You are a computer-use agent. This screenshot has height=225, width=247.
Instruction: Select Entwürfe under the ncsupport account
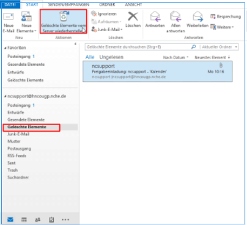pyautogui.click(x=16, y=112)
